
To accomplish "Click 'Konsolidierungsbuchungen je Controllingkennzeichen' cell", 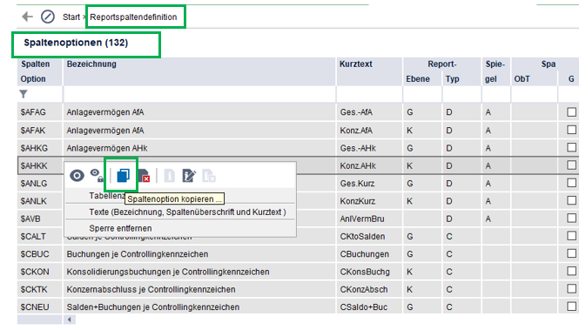I will click(x=199, y=272).
